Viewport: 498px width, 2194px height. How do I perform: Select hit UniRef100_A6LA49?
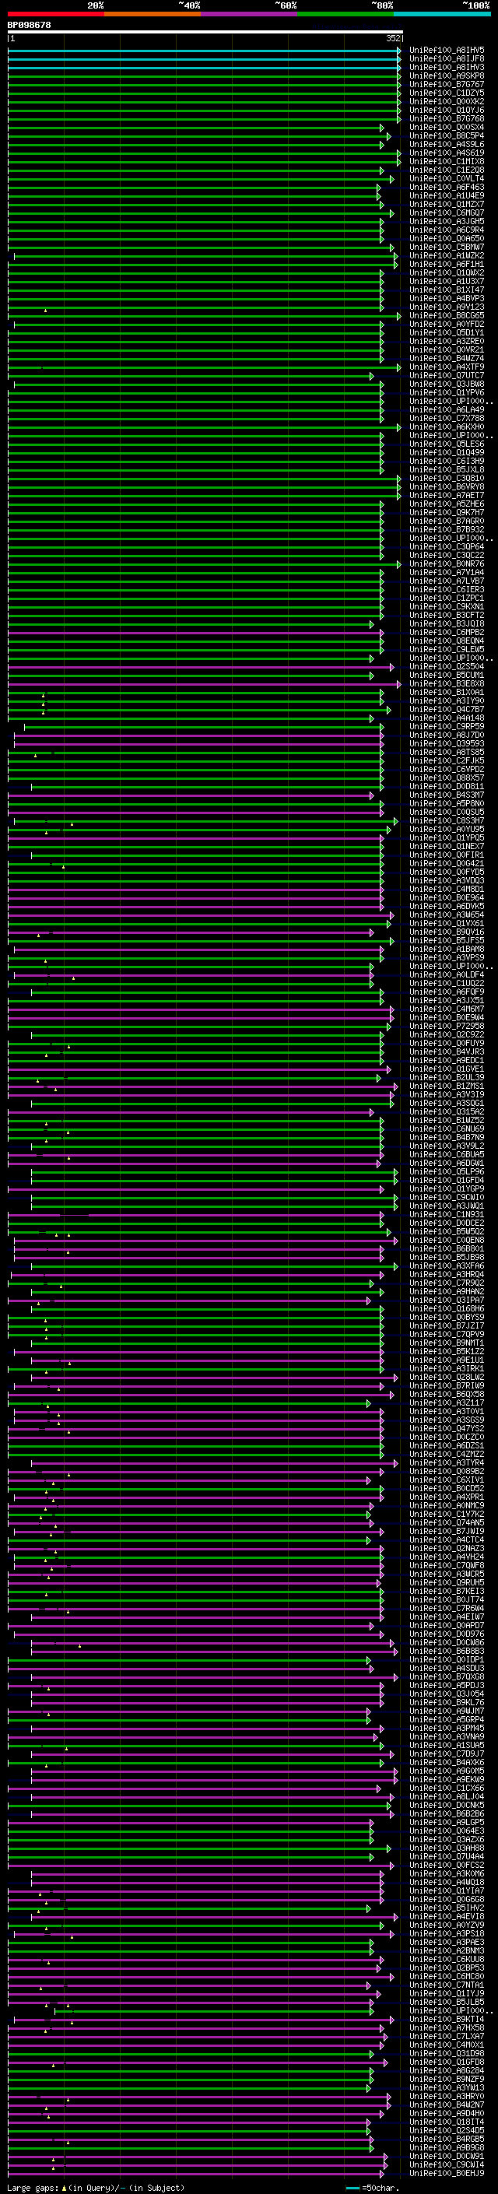point(447,409)
